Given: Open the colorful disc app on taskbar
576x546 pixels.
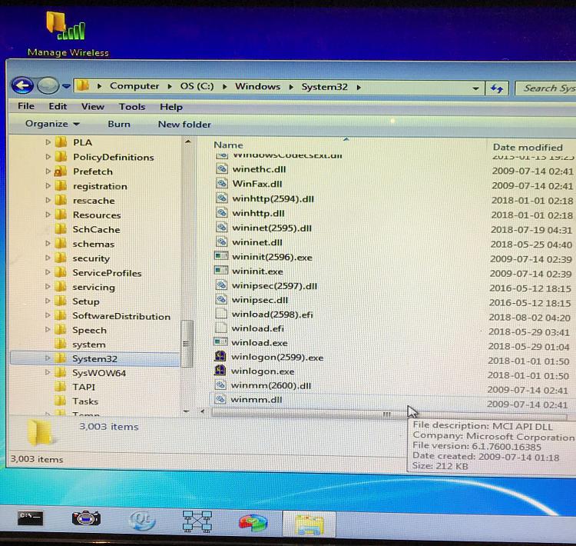Looking at the screenshot, I should [253, 522].
